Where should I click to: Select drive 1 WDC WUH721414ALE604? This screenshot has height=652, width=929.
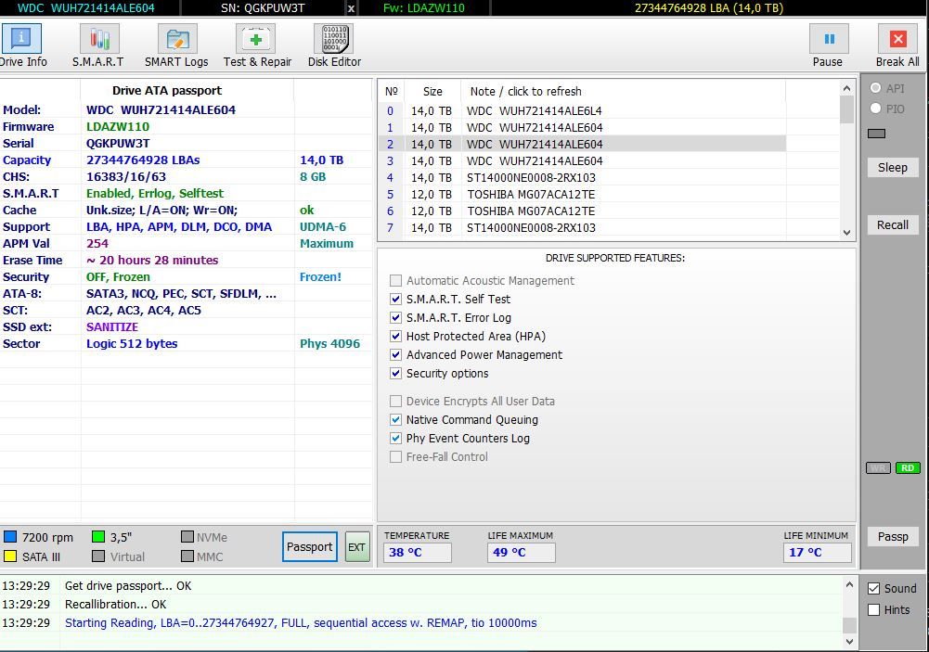pyautogui.click(x=582, y=127)
